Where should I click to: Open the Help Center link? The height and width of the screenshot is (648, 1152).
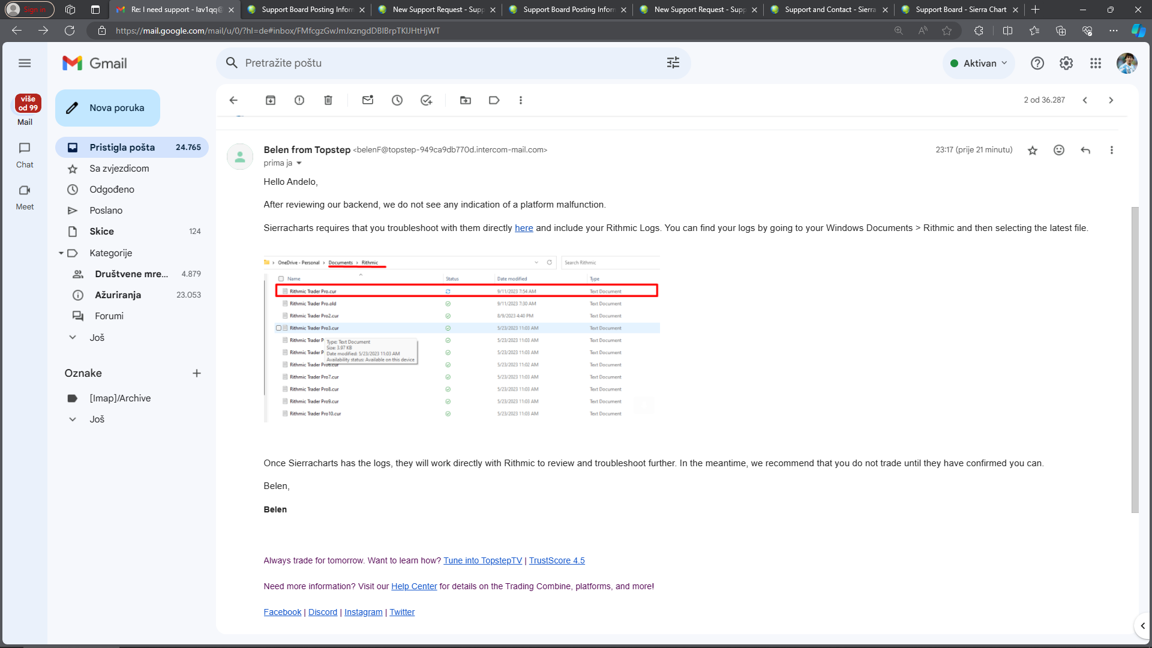tap(414, 586)
